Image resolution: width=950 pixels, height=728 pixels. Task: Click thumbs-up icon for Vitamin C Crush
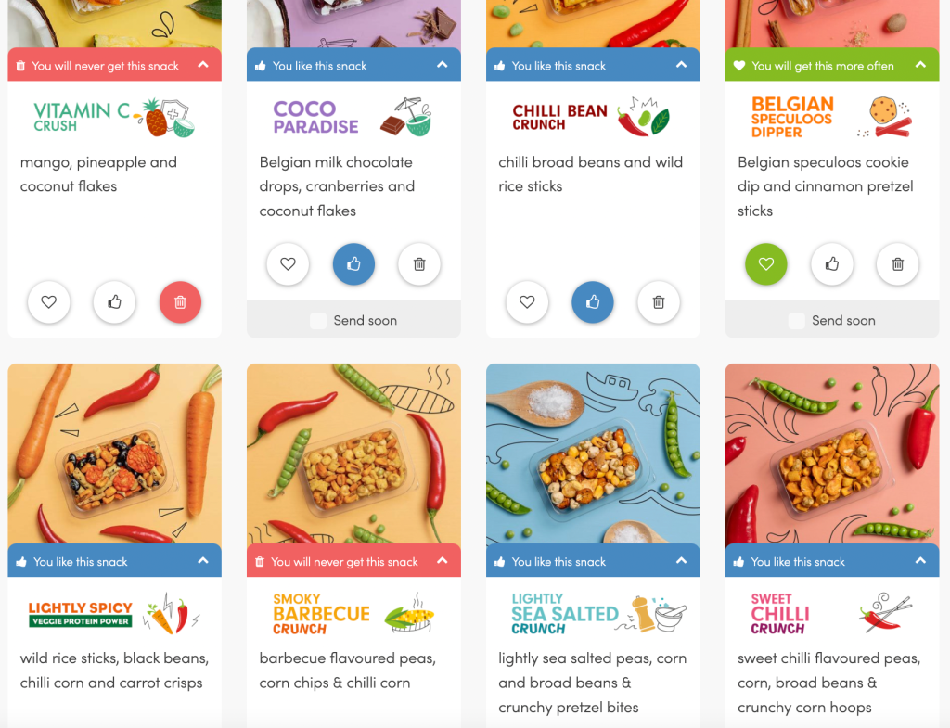coord(115,302)
